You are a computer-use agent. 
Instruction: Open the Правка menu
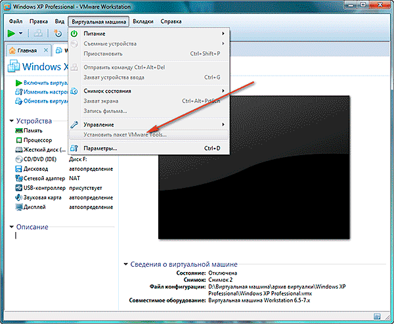click(x=39, y=22)
